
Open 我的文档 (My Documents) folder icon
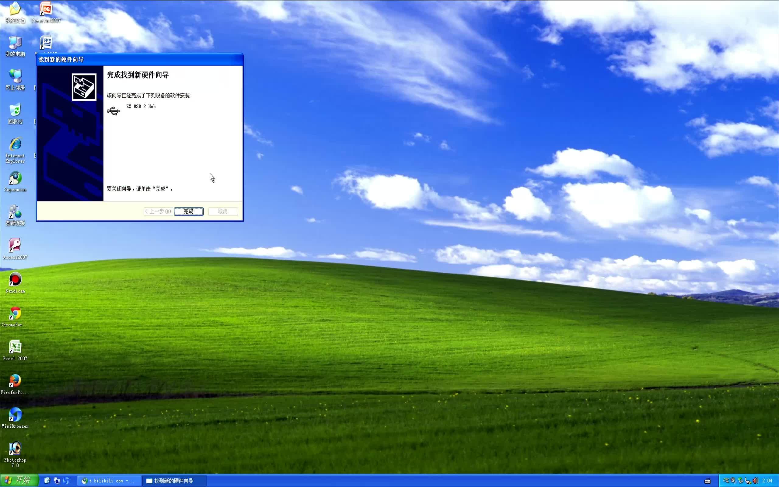15,9
